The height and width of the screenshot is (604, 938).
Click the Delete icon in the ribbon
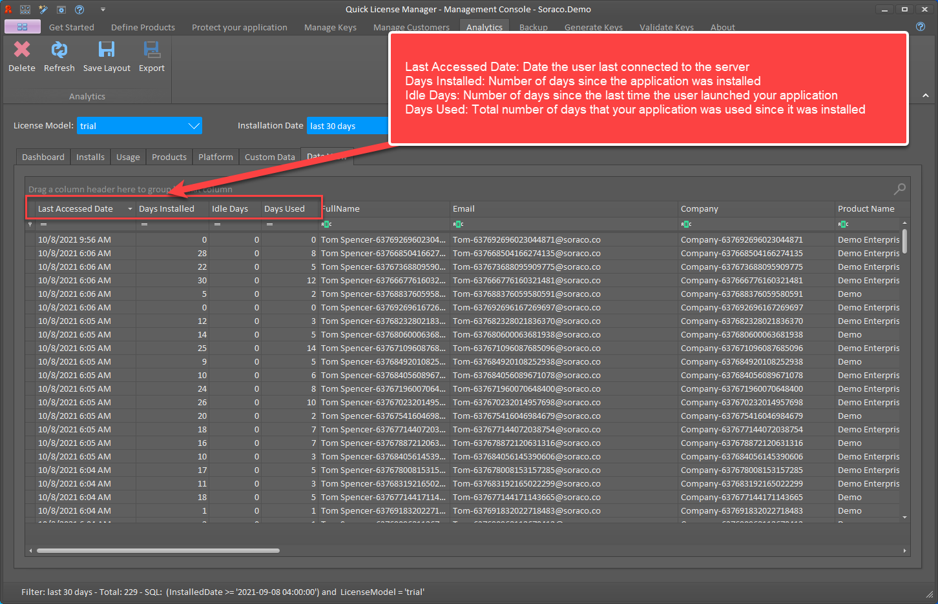(22, 50)
